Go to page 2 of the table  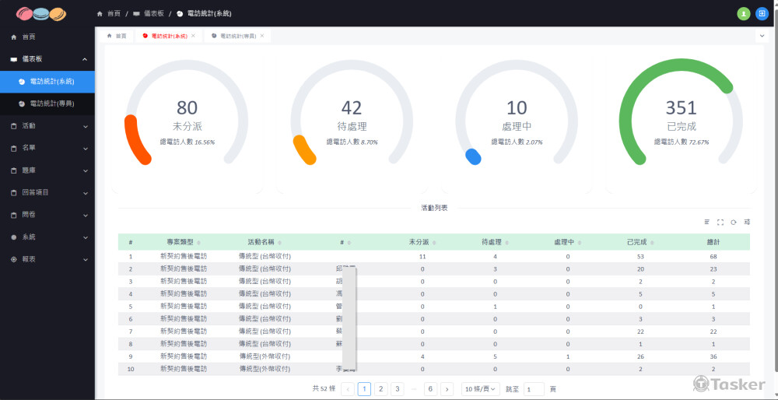click(381, 389)
